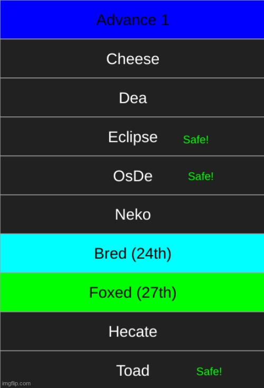Viewport: 264px width, 388px height.
Task: Click the Safe! label next to OsDe
Action: [x=201, y=177]
